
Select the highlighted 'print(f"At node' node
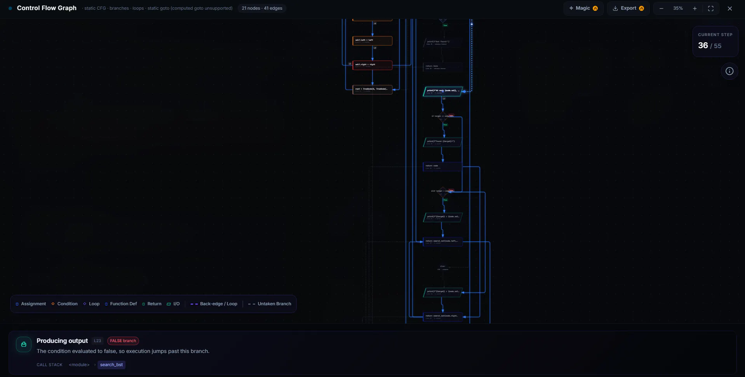(x=442, y=92)
